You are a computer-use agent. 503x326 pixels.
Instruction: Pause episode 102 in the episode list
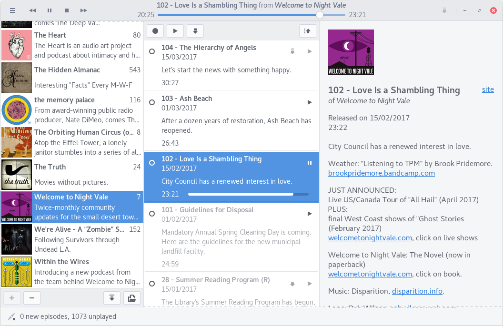[310, 163]
